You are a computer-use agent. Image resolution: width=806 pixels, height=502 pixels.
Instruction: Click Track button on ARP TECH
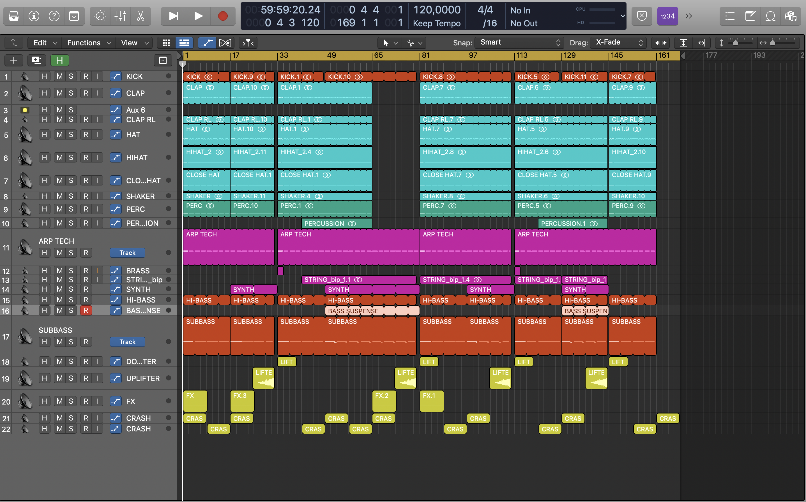(127, 253)
